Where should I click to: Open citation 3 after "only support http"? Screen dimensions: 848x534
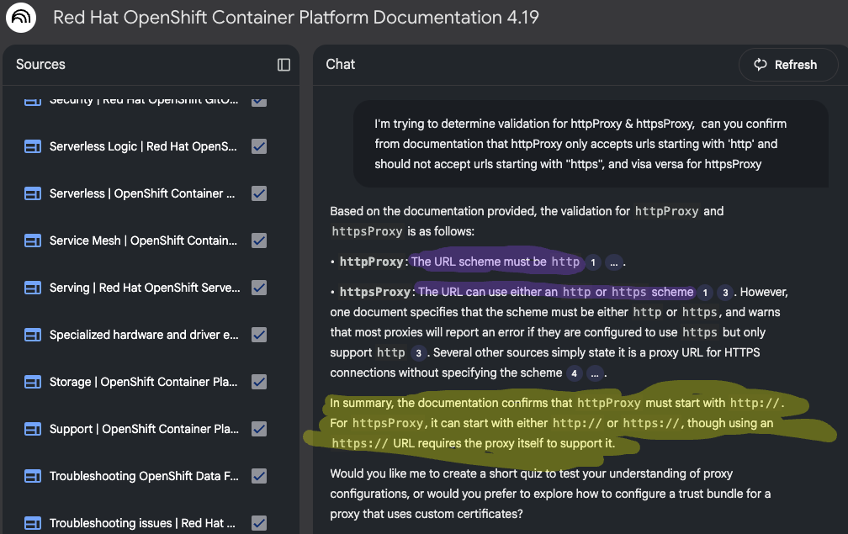[x=417, y=352]
